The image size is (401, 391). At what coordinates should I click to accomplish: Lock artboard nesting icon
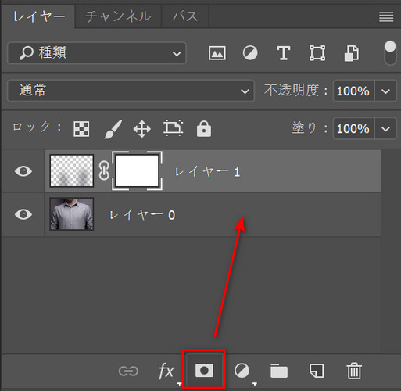(174, 128)
